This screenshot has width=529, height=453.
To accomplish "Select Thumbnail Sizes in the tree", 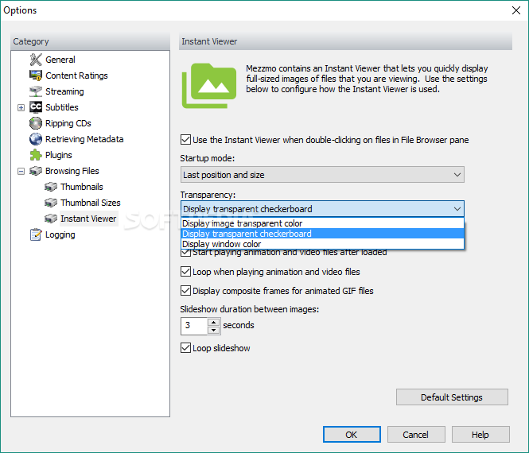I will 91,203.
